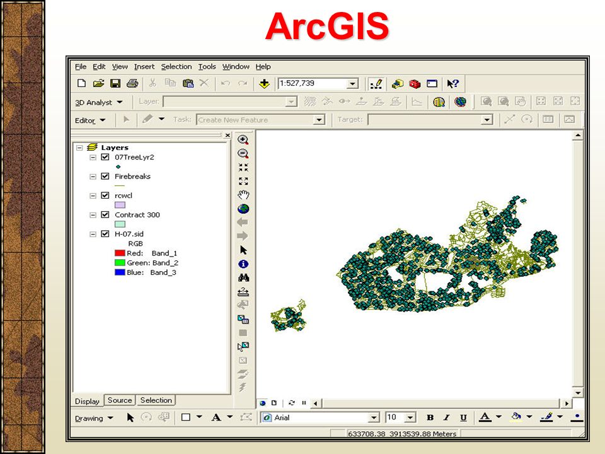This screenshot has height=454, width=605.
Task: Toggle Underline text formatting
Action: [x=463, y=417]
